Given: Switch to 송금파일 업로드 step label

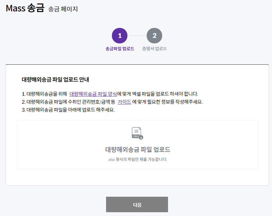Looking at the screenshot, I should click(x=120, y=49).
